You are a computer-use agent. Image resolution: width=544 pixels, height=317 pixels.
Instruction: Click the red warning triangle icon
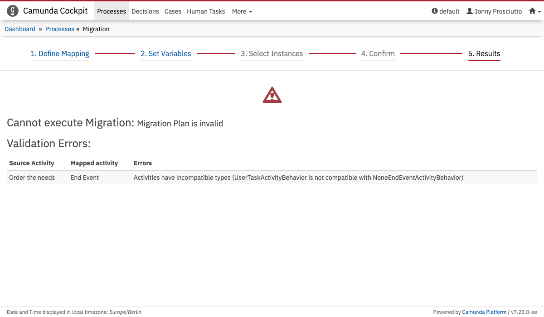pos(272,95)
